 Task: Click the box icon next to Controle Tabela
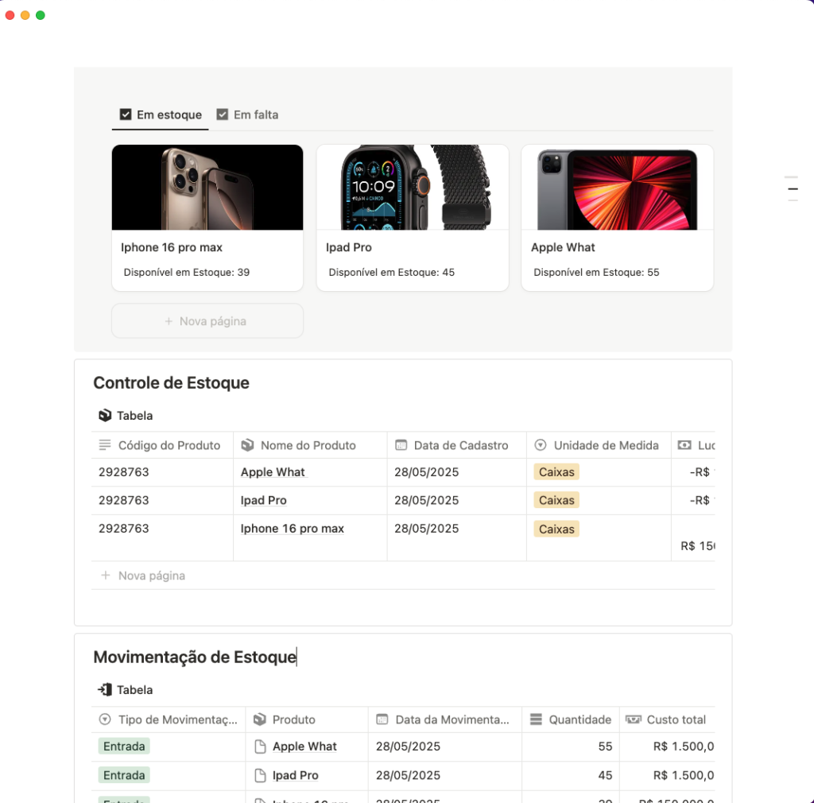105,415
